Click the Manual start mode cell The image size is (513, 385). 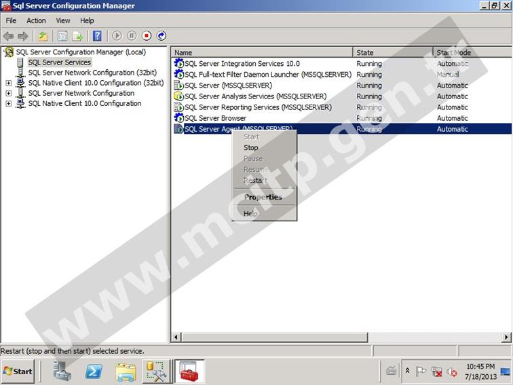pos(448,74)
